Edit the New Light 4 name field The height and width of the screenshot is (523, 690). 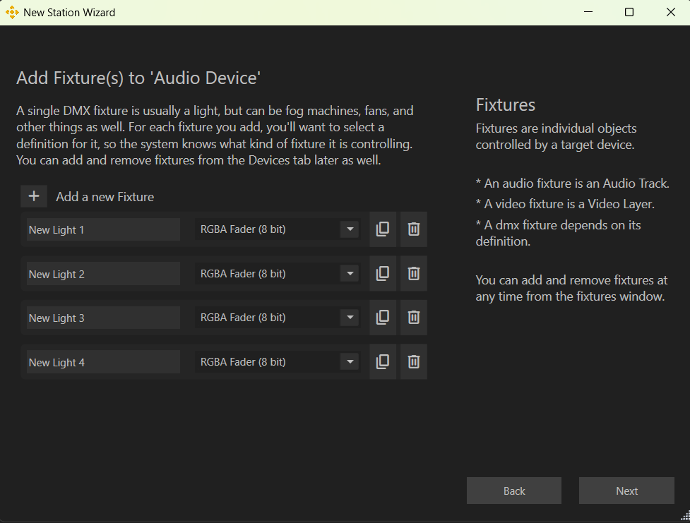[x=103, y=362]
